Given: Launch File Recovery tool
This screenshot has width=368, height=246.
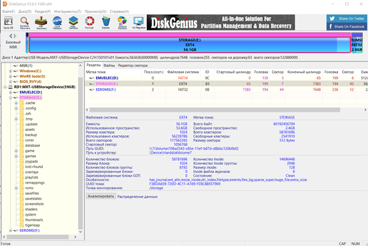Looking at the screenshot, I should [41, 23].
